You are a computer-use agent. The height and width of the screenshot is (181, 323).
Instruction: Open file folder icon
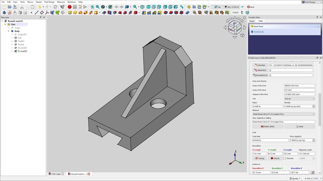pyautogui.click(x=10, y=7)
